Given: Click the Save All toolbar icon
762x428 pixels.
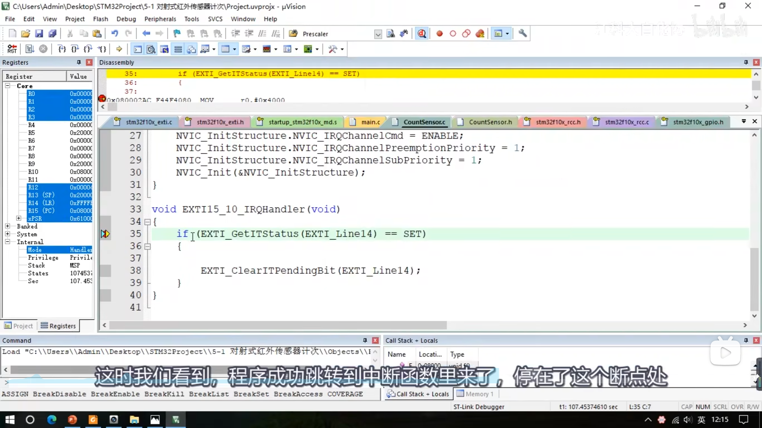Looking at the screenshot, I should click(x=52, y=34).
